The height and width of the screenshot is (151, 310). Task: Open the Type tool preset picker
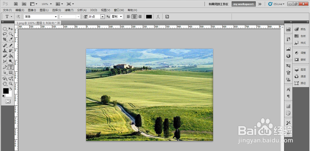pyautogui.click(x=9, y=17)
